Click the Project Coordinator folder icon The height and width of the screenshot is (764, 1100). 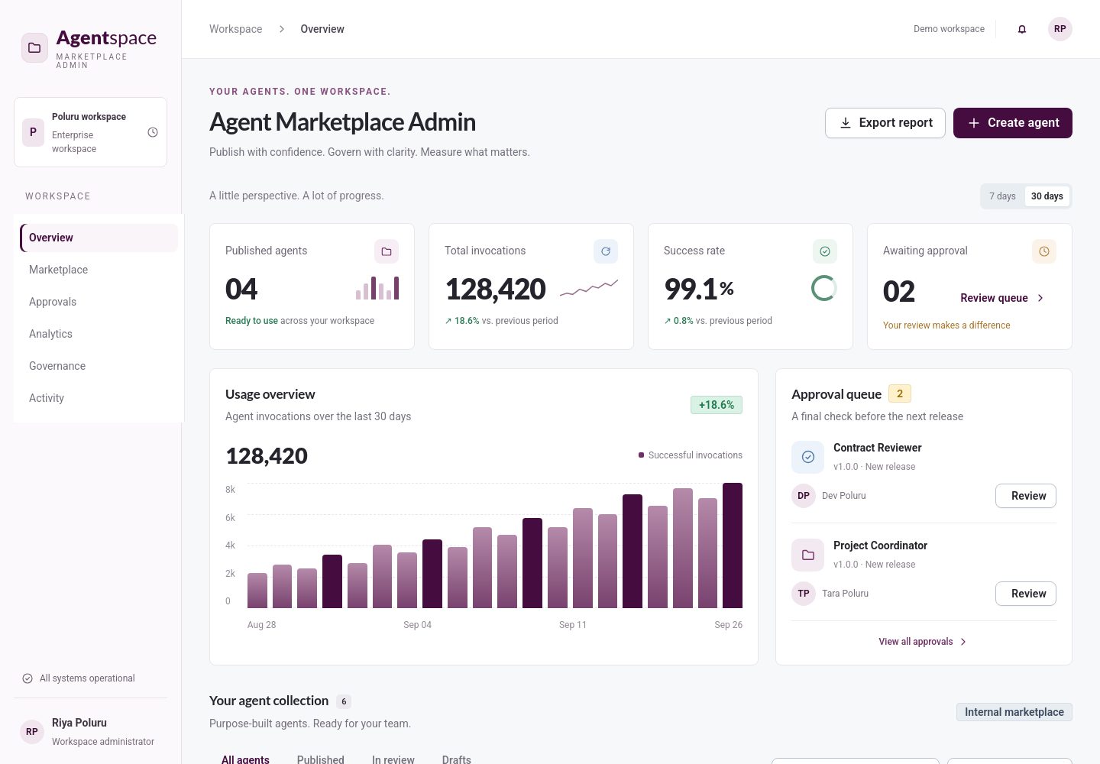point(808,555)
